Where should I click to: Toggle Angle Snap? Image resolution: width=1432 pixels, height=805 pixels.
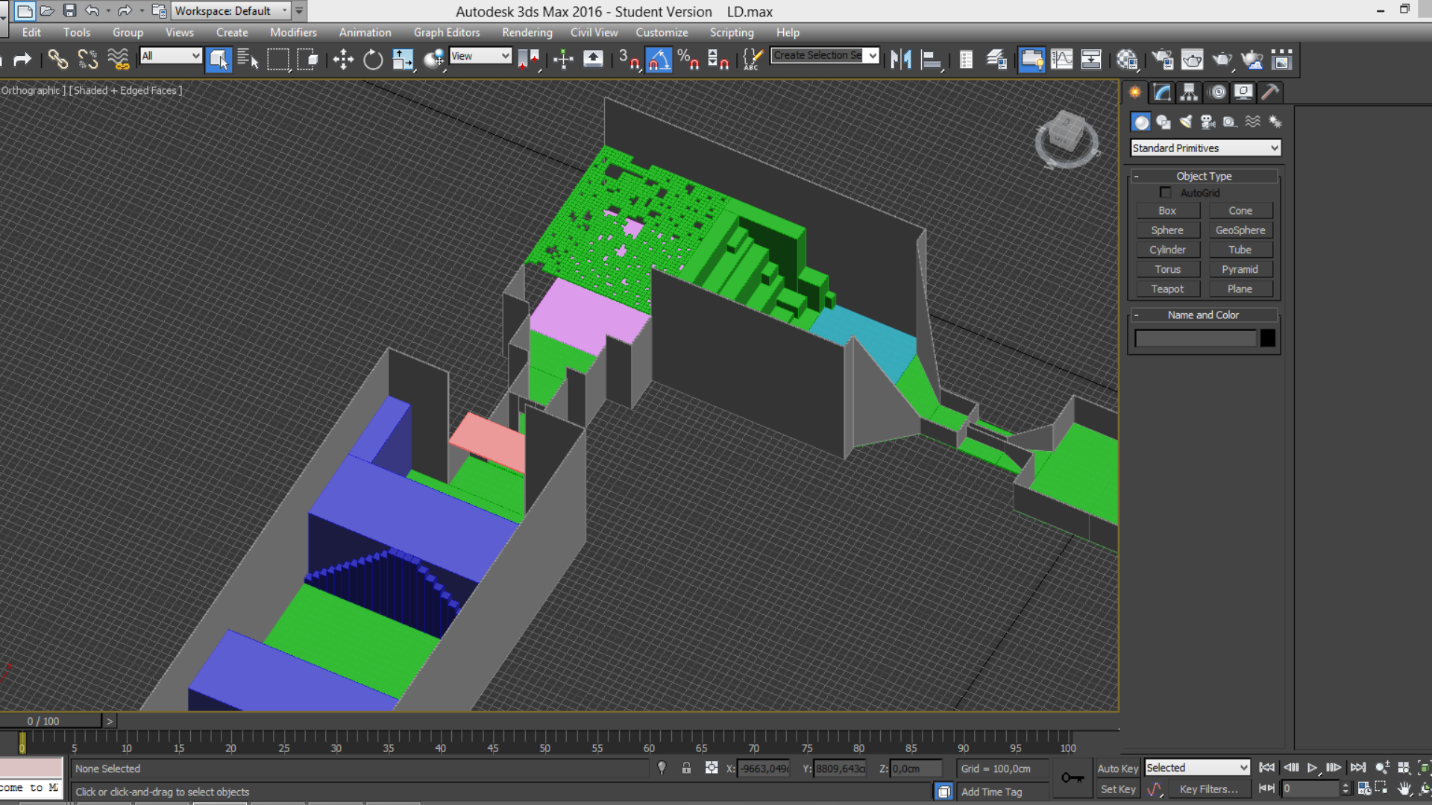click(x=659, y=59)
